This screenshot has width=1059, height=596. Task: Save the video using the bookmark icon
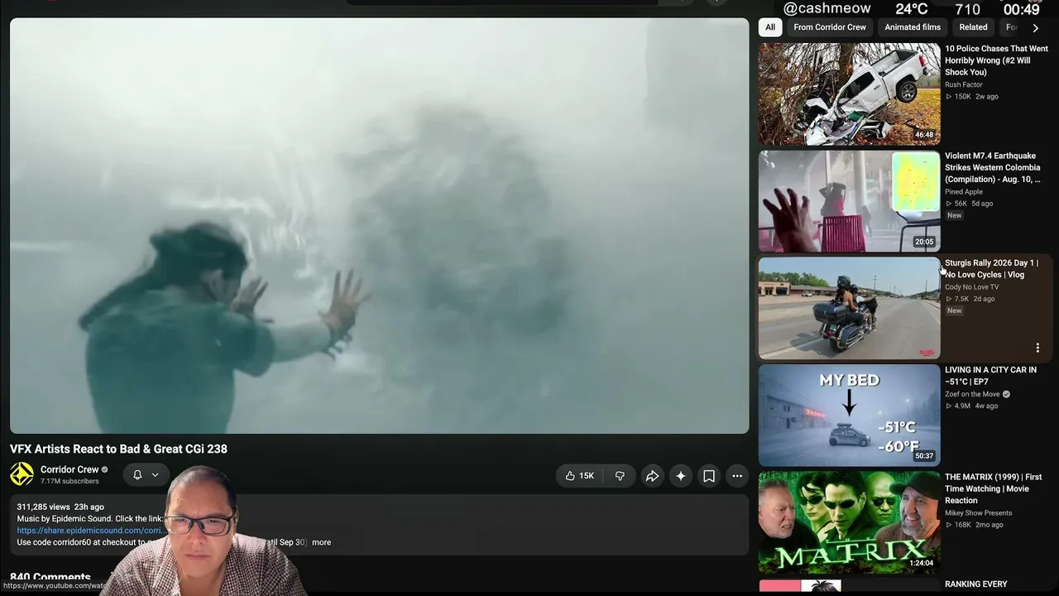coord(709,476)
